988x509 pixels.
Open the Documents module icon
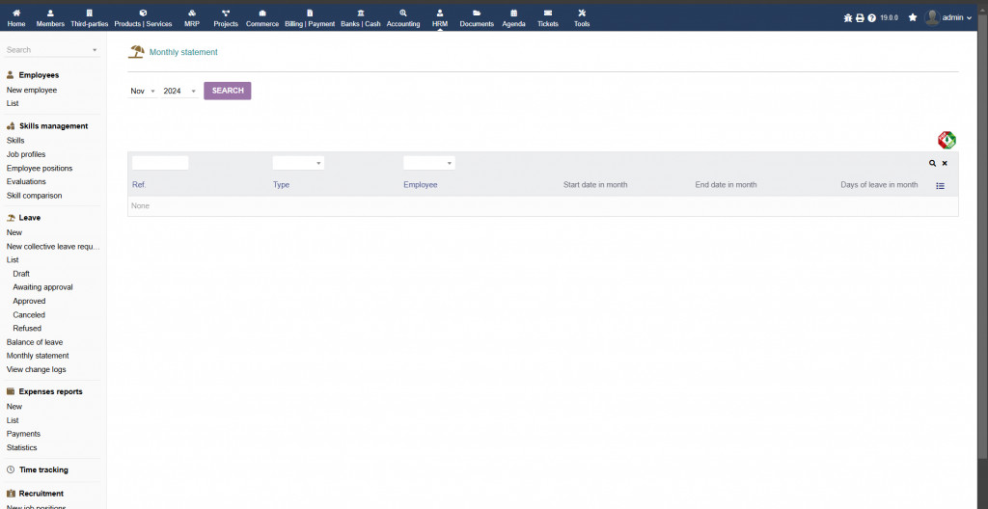(x=477, y=13)
